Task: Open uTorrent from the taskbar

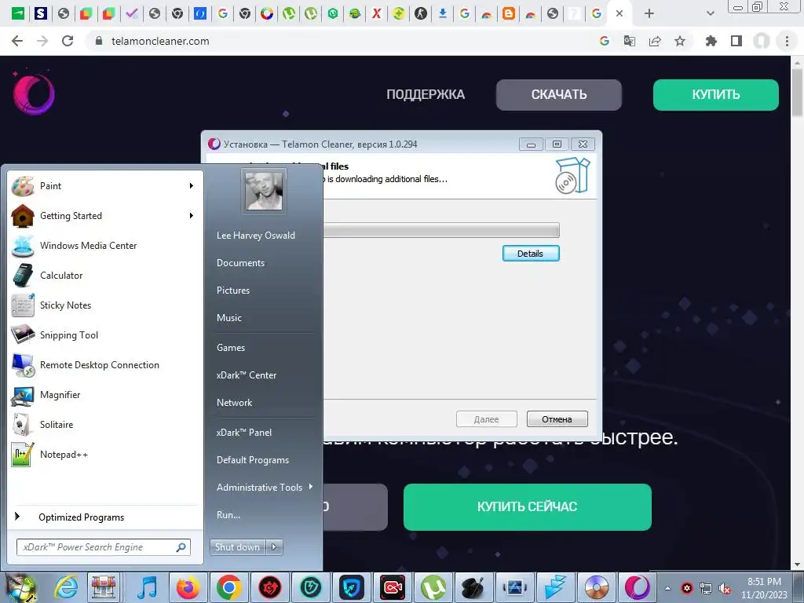Action: [433, 587]
